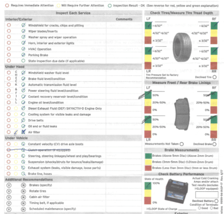Screen dimensions: 224x214
Task: Select Good for Condition of Terminals
Action: coord(199,208)
